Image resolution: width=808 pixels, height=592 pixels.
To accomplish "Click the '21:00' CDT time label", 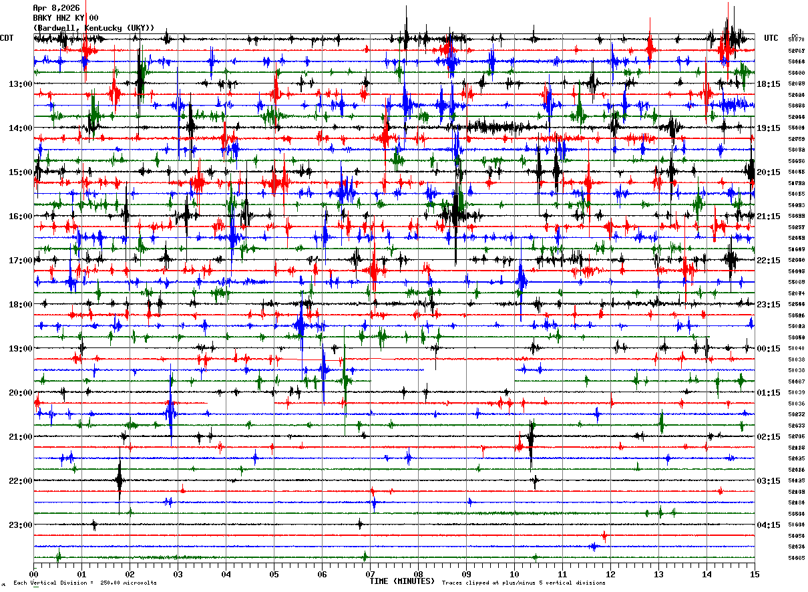I will pos(21,437).
